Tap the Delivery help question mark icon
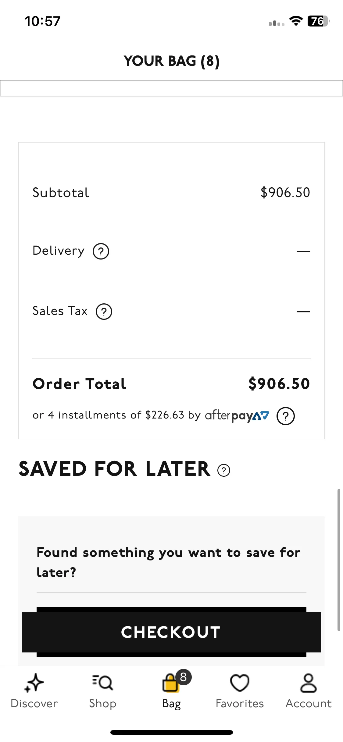 pos(101,251)
